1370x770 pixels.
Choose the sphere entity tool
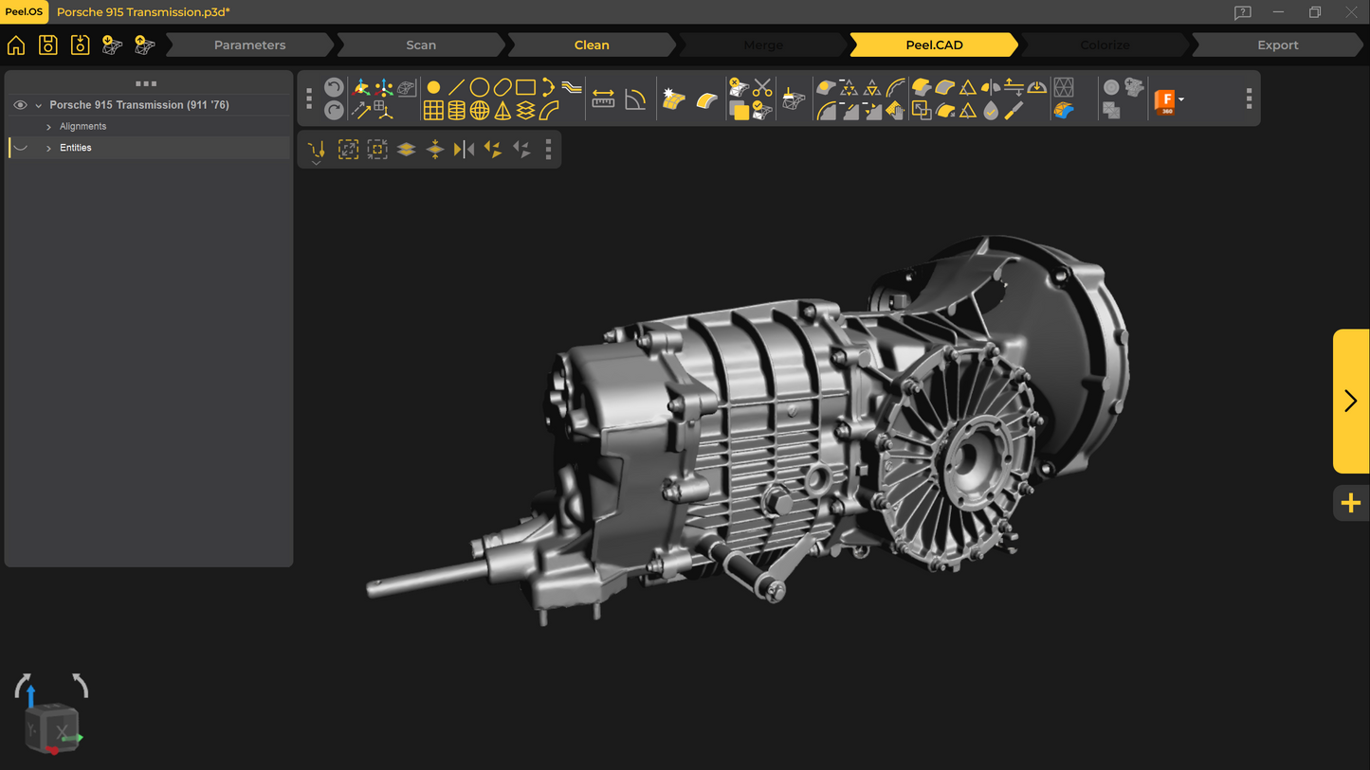coord(480,111)
